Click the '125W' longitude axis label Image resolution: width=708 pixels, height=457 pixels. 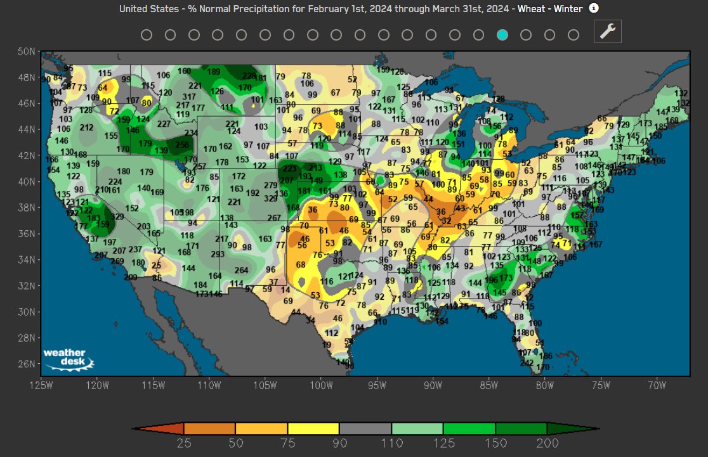coord(41,385)
